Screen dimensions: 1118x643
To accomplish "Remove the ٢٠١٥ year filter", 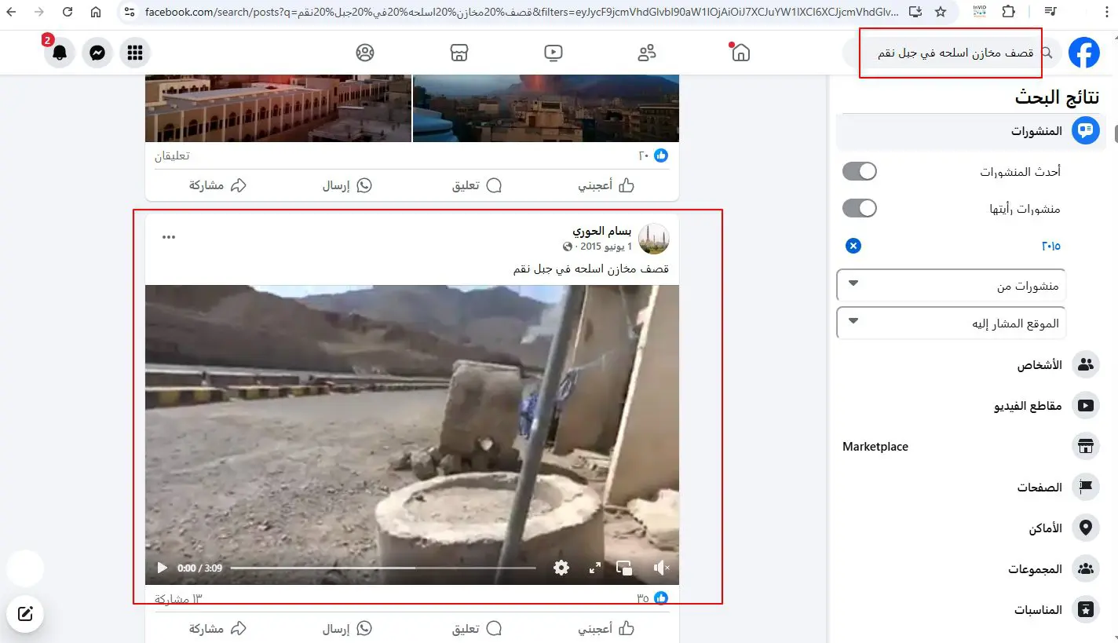I will tap(853, 246).
